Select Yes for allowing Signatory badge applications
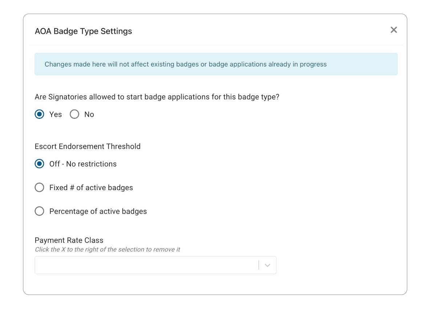436x309 pixels. 39,114
